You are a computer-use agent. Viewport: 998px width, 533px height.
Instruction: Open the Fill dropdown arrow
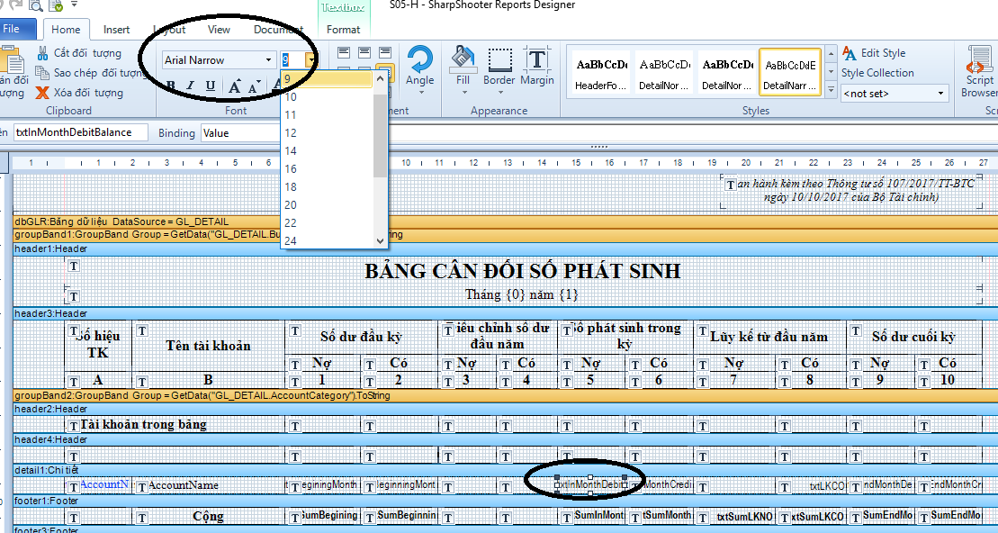[x=463, y=93]
